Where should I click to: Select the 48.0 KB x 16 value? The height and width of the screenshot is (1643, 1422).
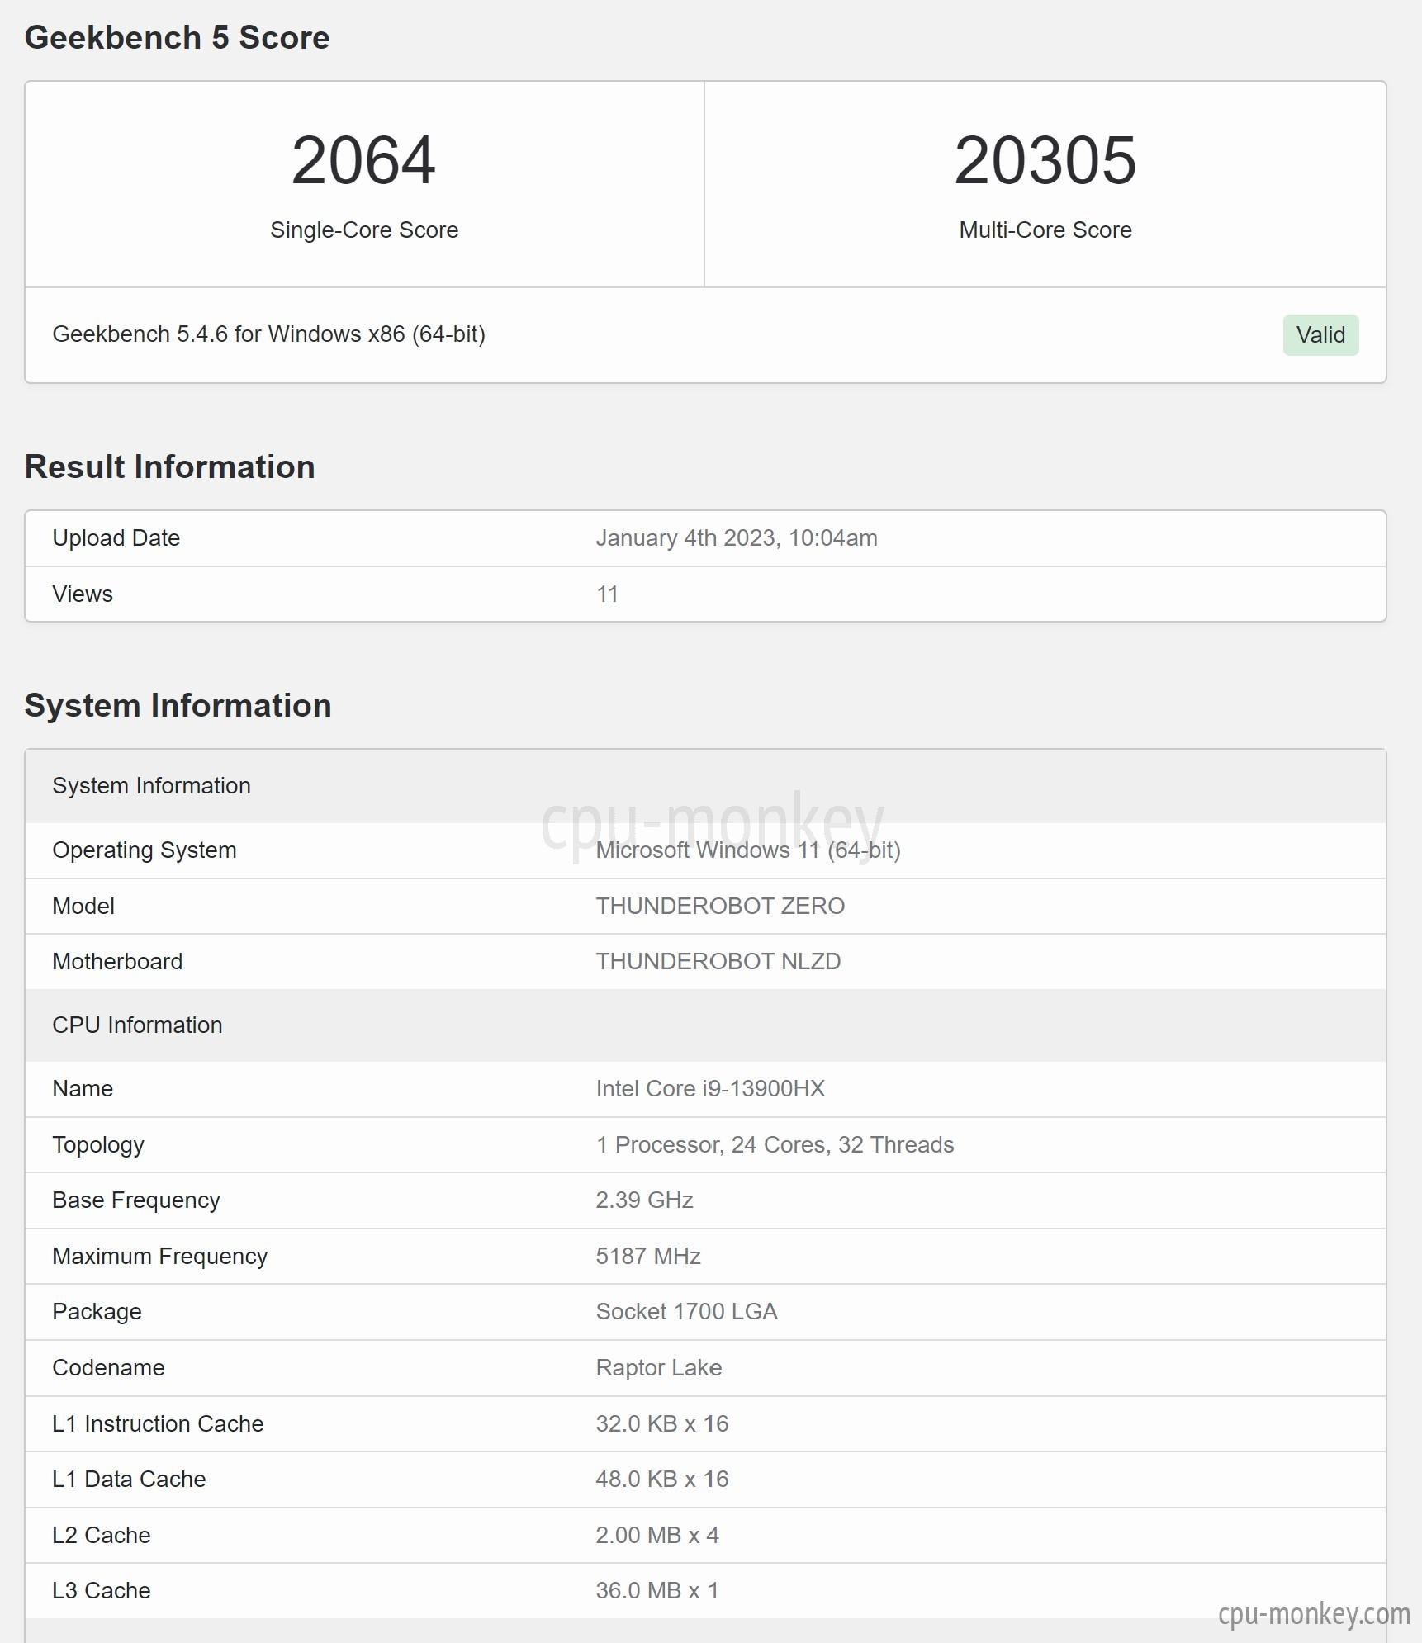click(662, 1480)
